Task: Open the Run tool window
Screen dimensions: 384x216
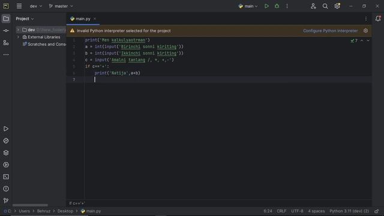Action: coord(6,129)
